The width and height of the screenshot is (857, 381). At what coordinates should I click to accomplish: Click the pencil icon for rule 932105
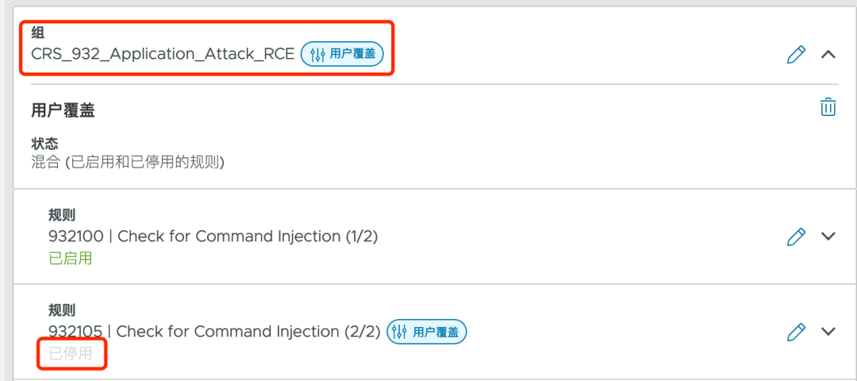[x=795, y=332]
